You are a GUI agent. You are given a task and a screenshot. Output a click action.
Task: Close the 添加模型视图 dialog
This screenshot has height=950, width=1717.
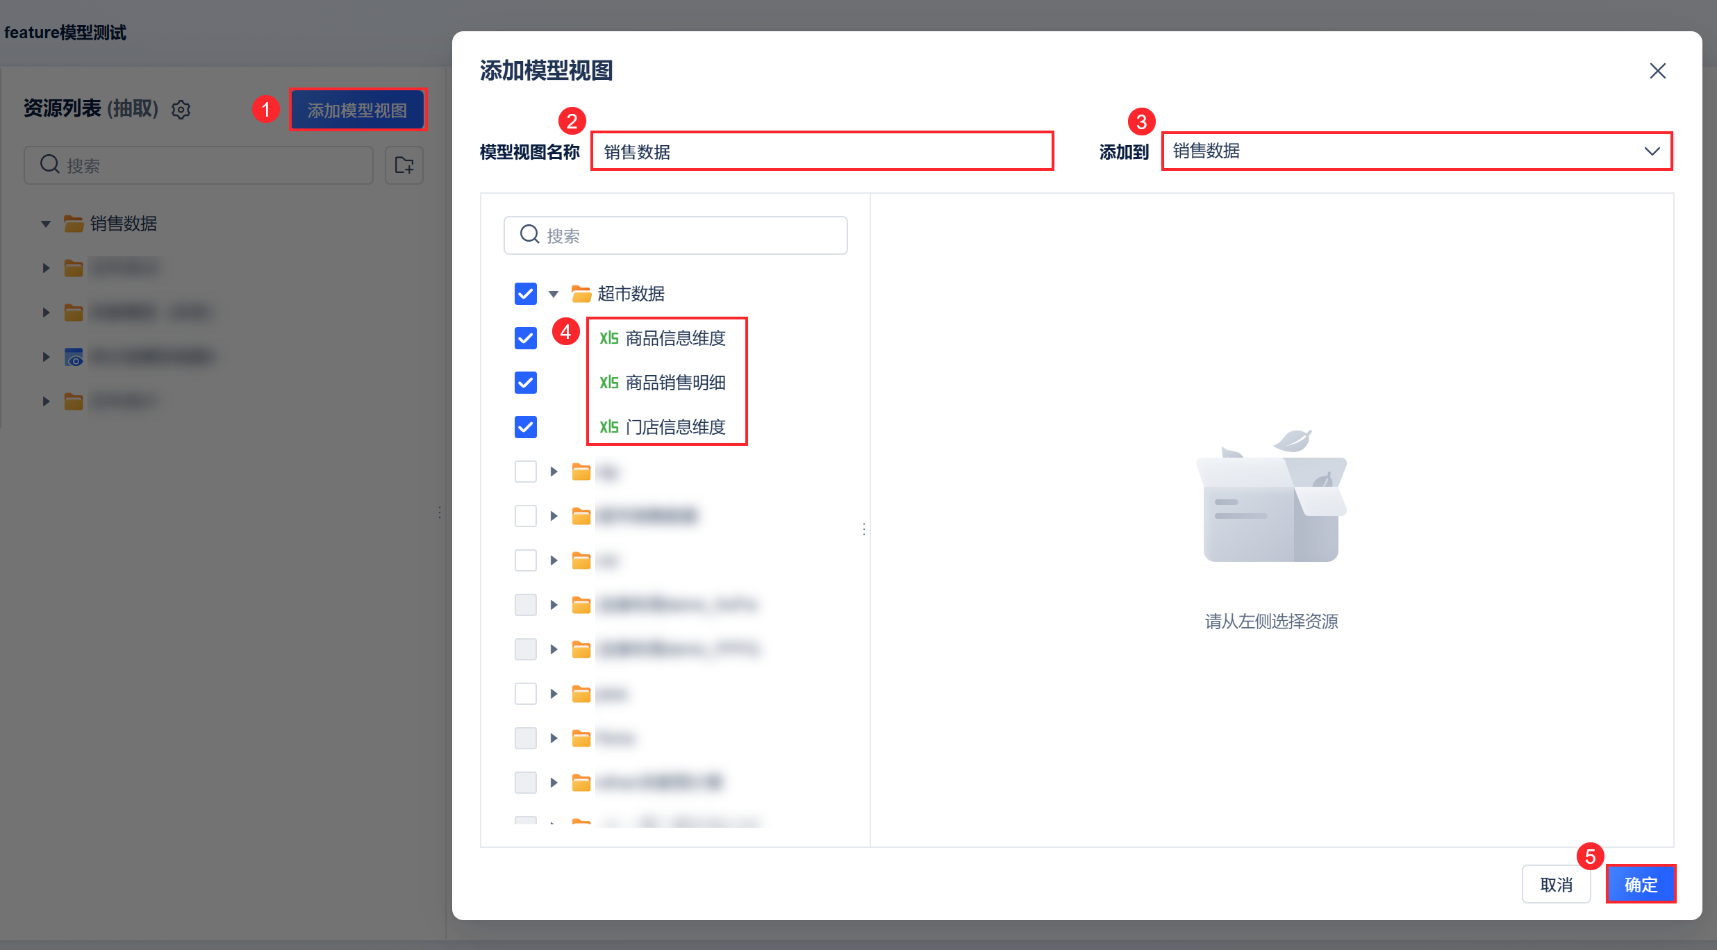point(1657,71)
